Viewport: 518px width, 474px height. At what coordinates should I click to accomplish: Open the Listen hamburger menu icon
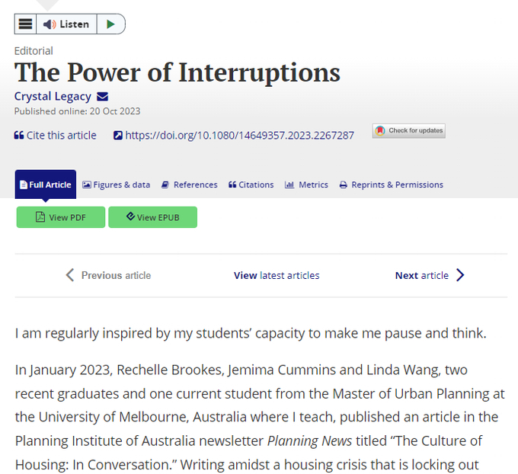tap(25, 24)
